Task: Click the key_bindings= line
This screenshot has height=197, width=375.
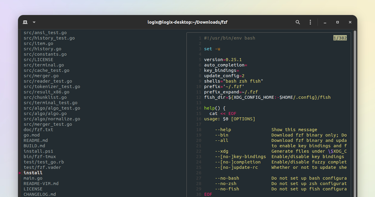Action: pos(222,70)
